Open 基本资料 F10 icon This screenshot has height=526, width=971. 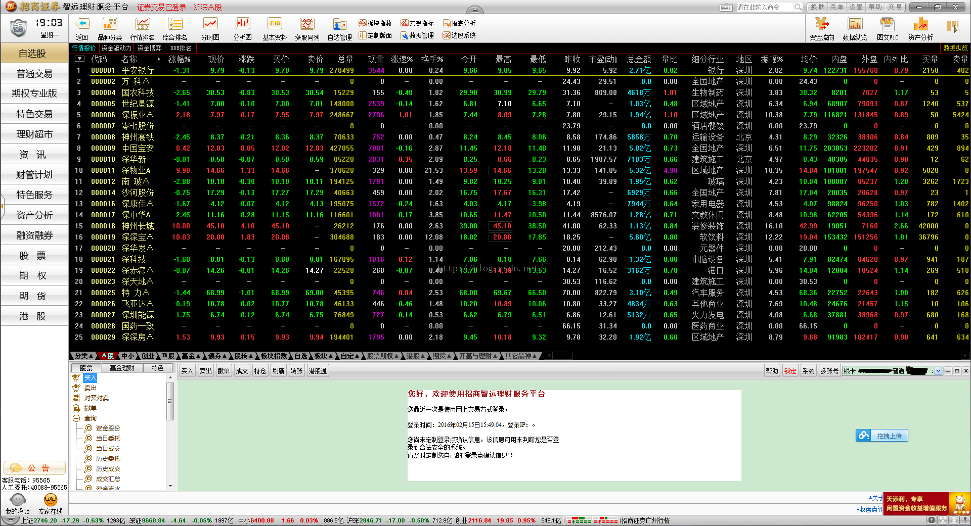pos(275,24)
